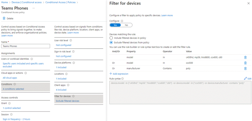The height and width of the screenshot is (121, 252).
Task: Close the Filter for devices panel
Action: coord(248,3)
